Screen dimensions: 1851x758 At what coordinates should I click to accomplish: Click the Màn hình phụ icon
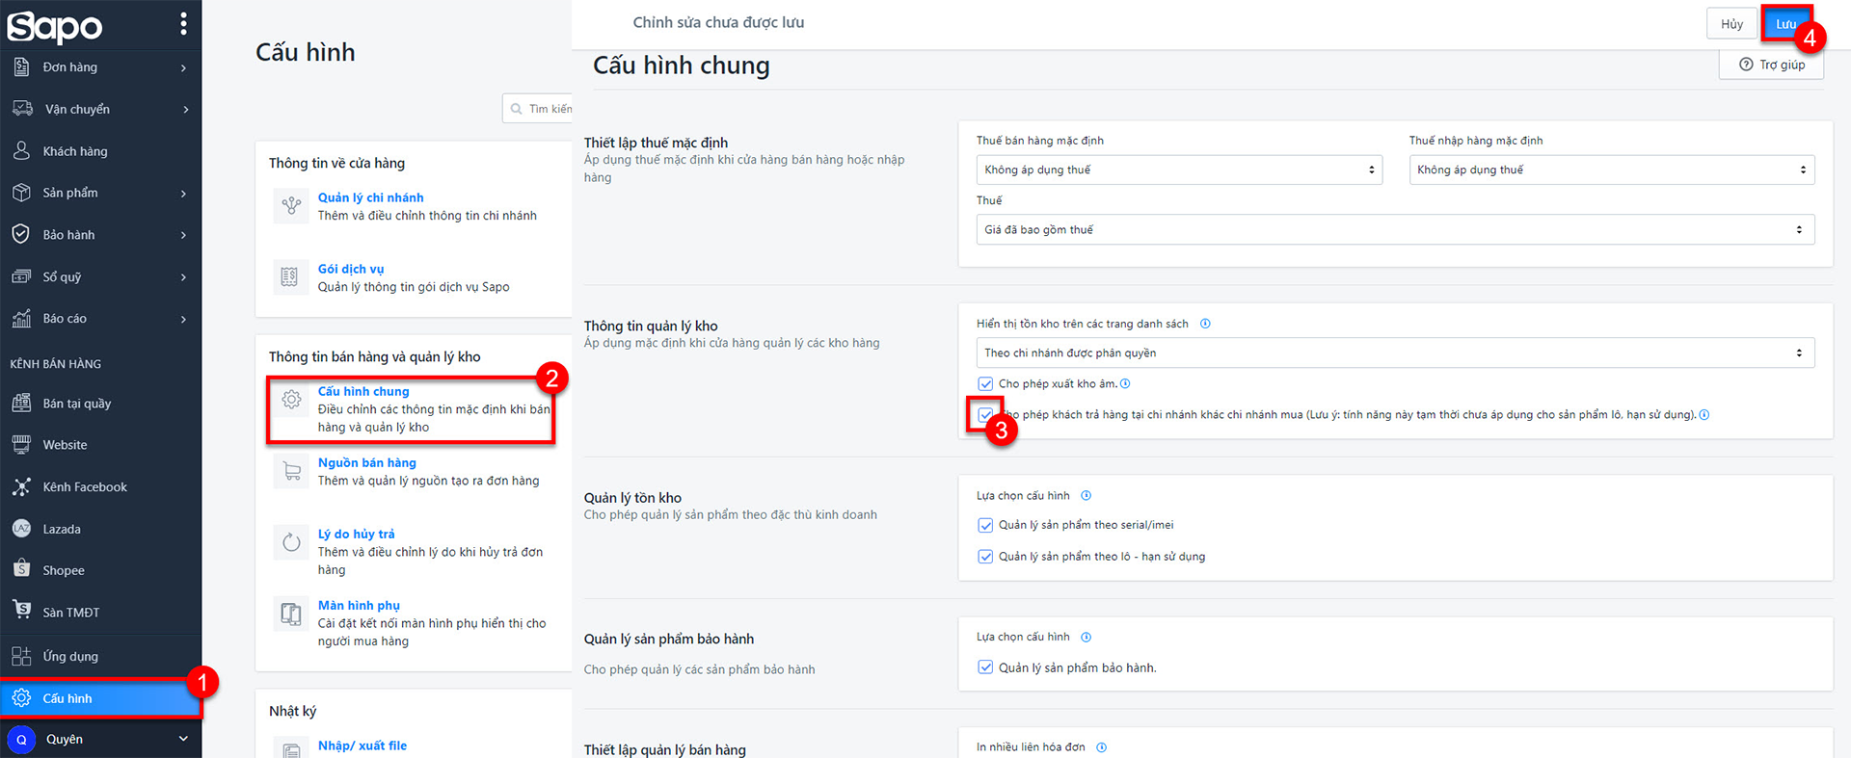(x=291, y=614)
